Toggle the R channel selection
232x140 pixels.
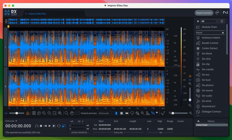(x=6, y=86)
